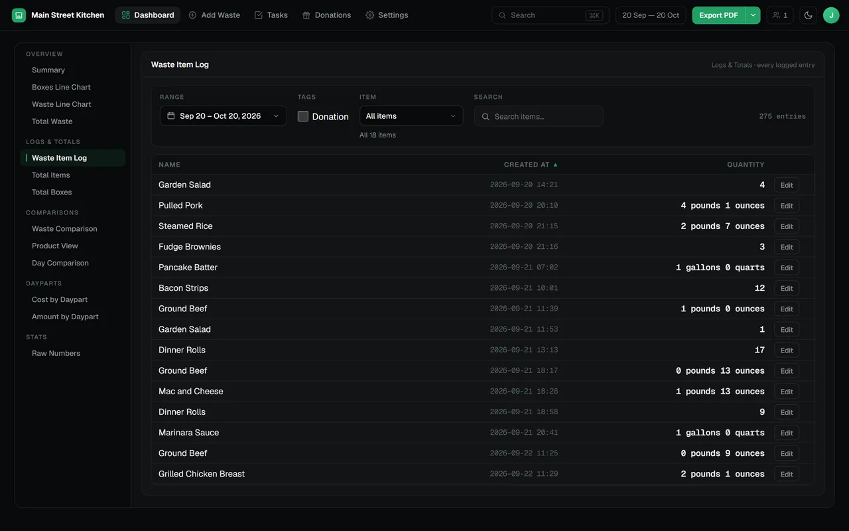Screen dimensions: 849x531
Task: Open the All items dropdown
Action: click(411, 115)
